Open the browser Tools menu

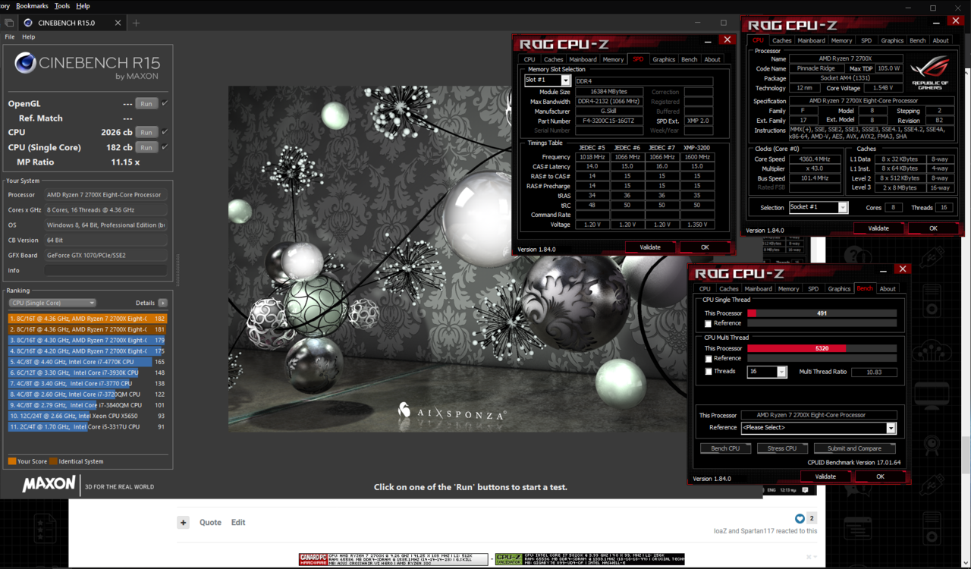(62, 5)
